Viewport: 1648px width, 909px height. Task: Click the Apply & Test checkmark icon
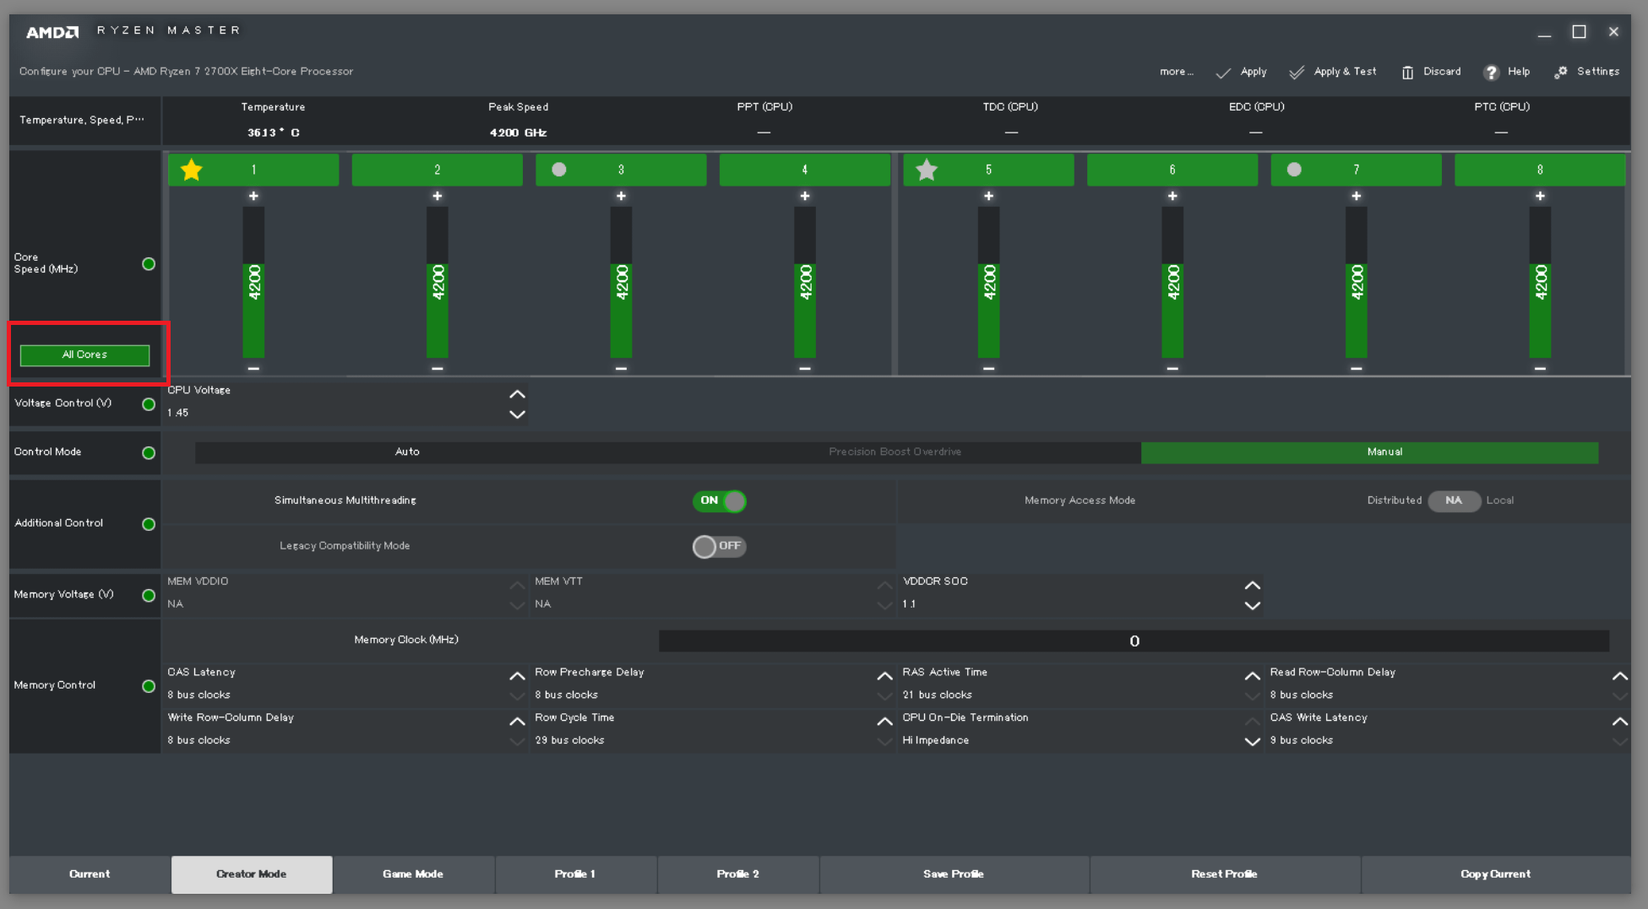[x=1297, y=73]
